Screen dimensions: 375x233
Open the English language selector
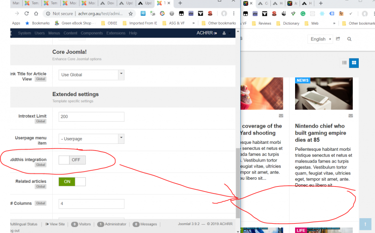[x=320, y=39]
